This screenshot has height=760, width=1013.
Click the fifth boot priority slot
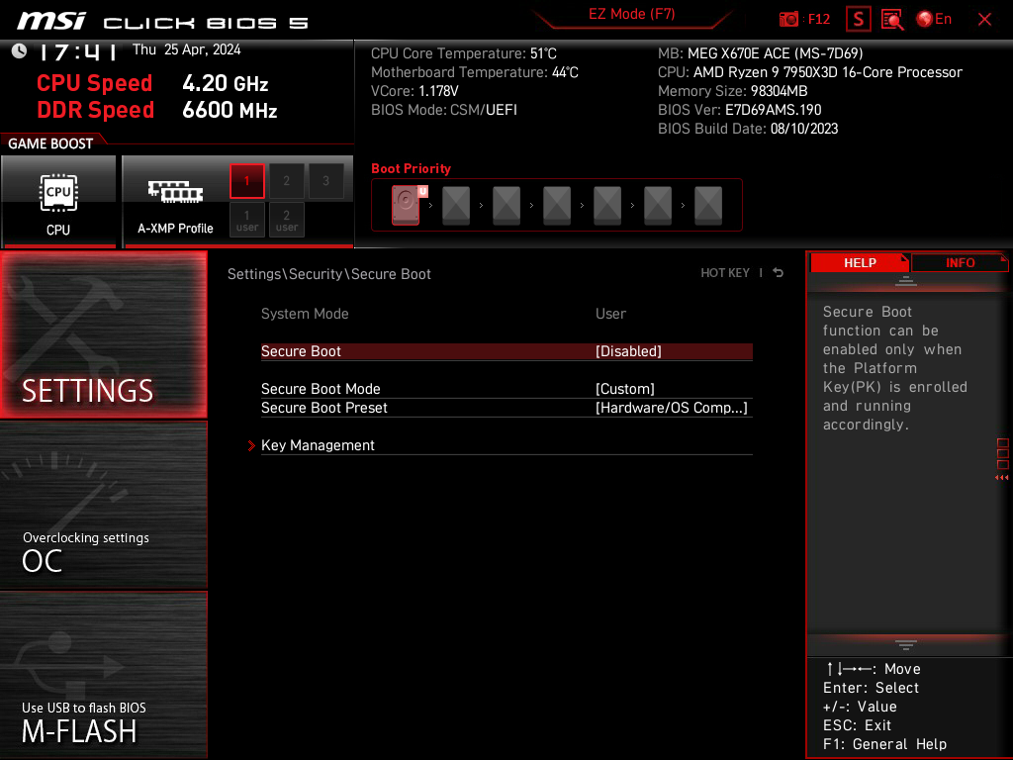coord(607,205)
